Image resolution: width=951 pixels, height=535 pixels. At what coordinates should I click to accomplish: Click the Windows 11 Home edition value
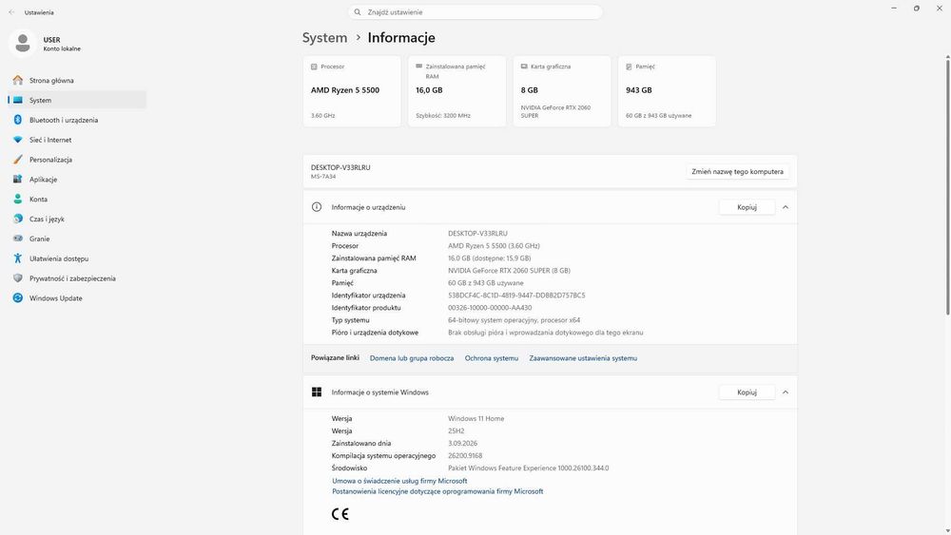click(475, 419)
